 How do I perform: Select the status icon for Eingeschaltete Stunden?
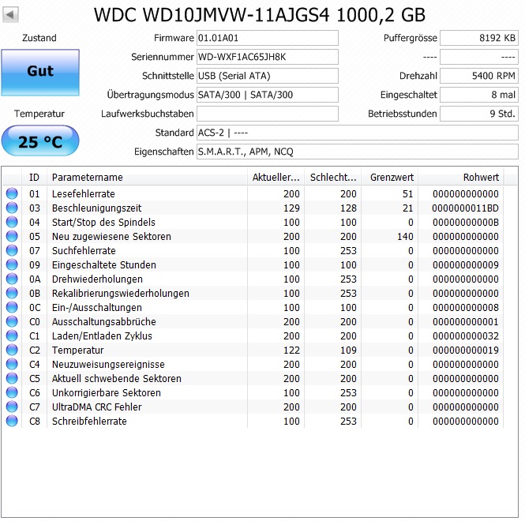pyautogui.click(x=12, y=265)
